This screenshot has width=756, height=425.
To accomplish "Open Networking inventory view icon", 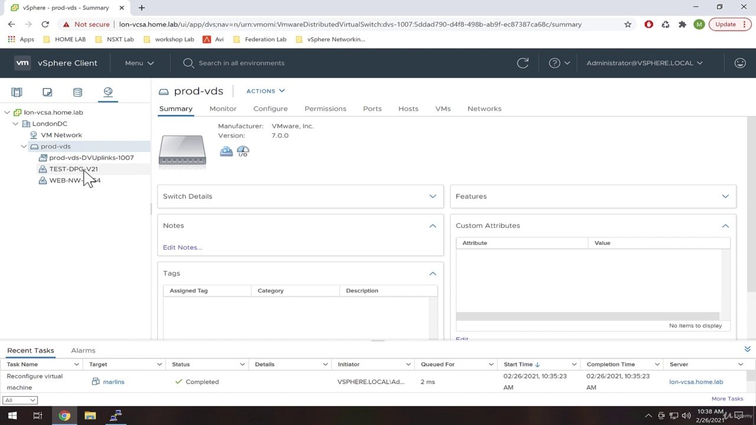I will (x=108, y=92).
